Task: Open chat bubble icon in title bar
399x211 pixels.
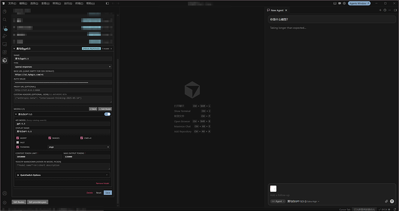Action: click(339, 3)
